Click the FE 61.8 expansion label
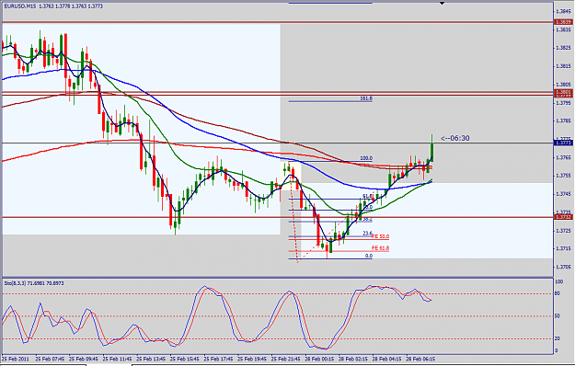 [x=380, y=248]
